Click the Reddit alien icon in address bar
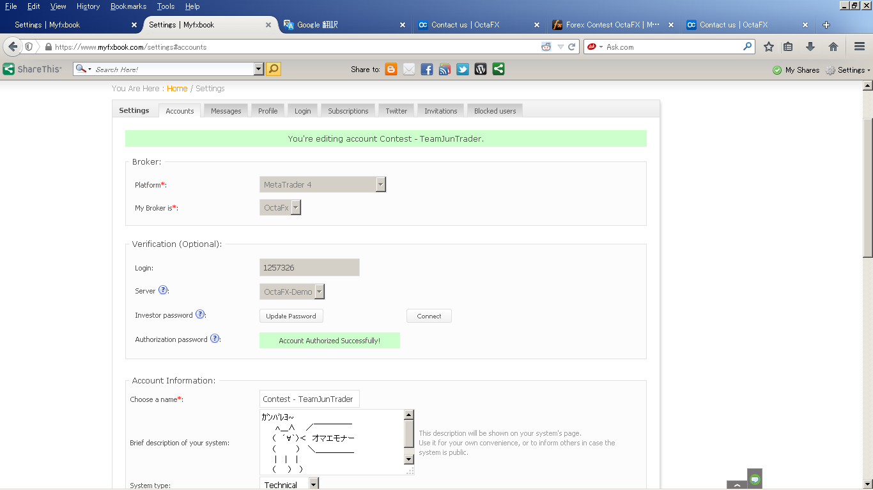 (x=546, y=47)
